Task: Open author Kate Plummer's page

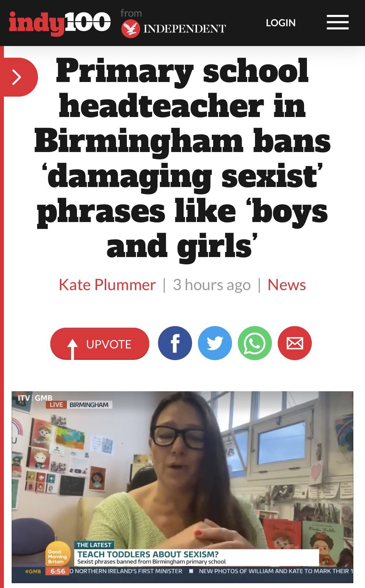Action: tap(107, 285)
